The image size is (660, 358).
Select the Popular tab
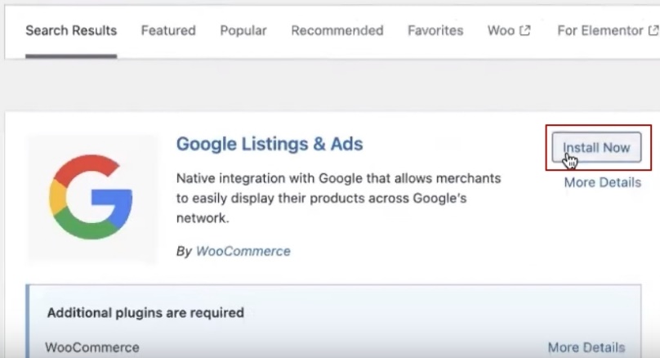(x=243, y=31)
